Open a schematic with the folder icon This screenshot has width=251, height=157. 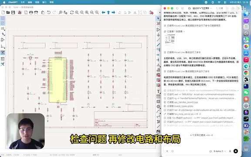[x=8, y=12]
